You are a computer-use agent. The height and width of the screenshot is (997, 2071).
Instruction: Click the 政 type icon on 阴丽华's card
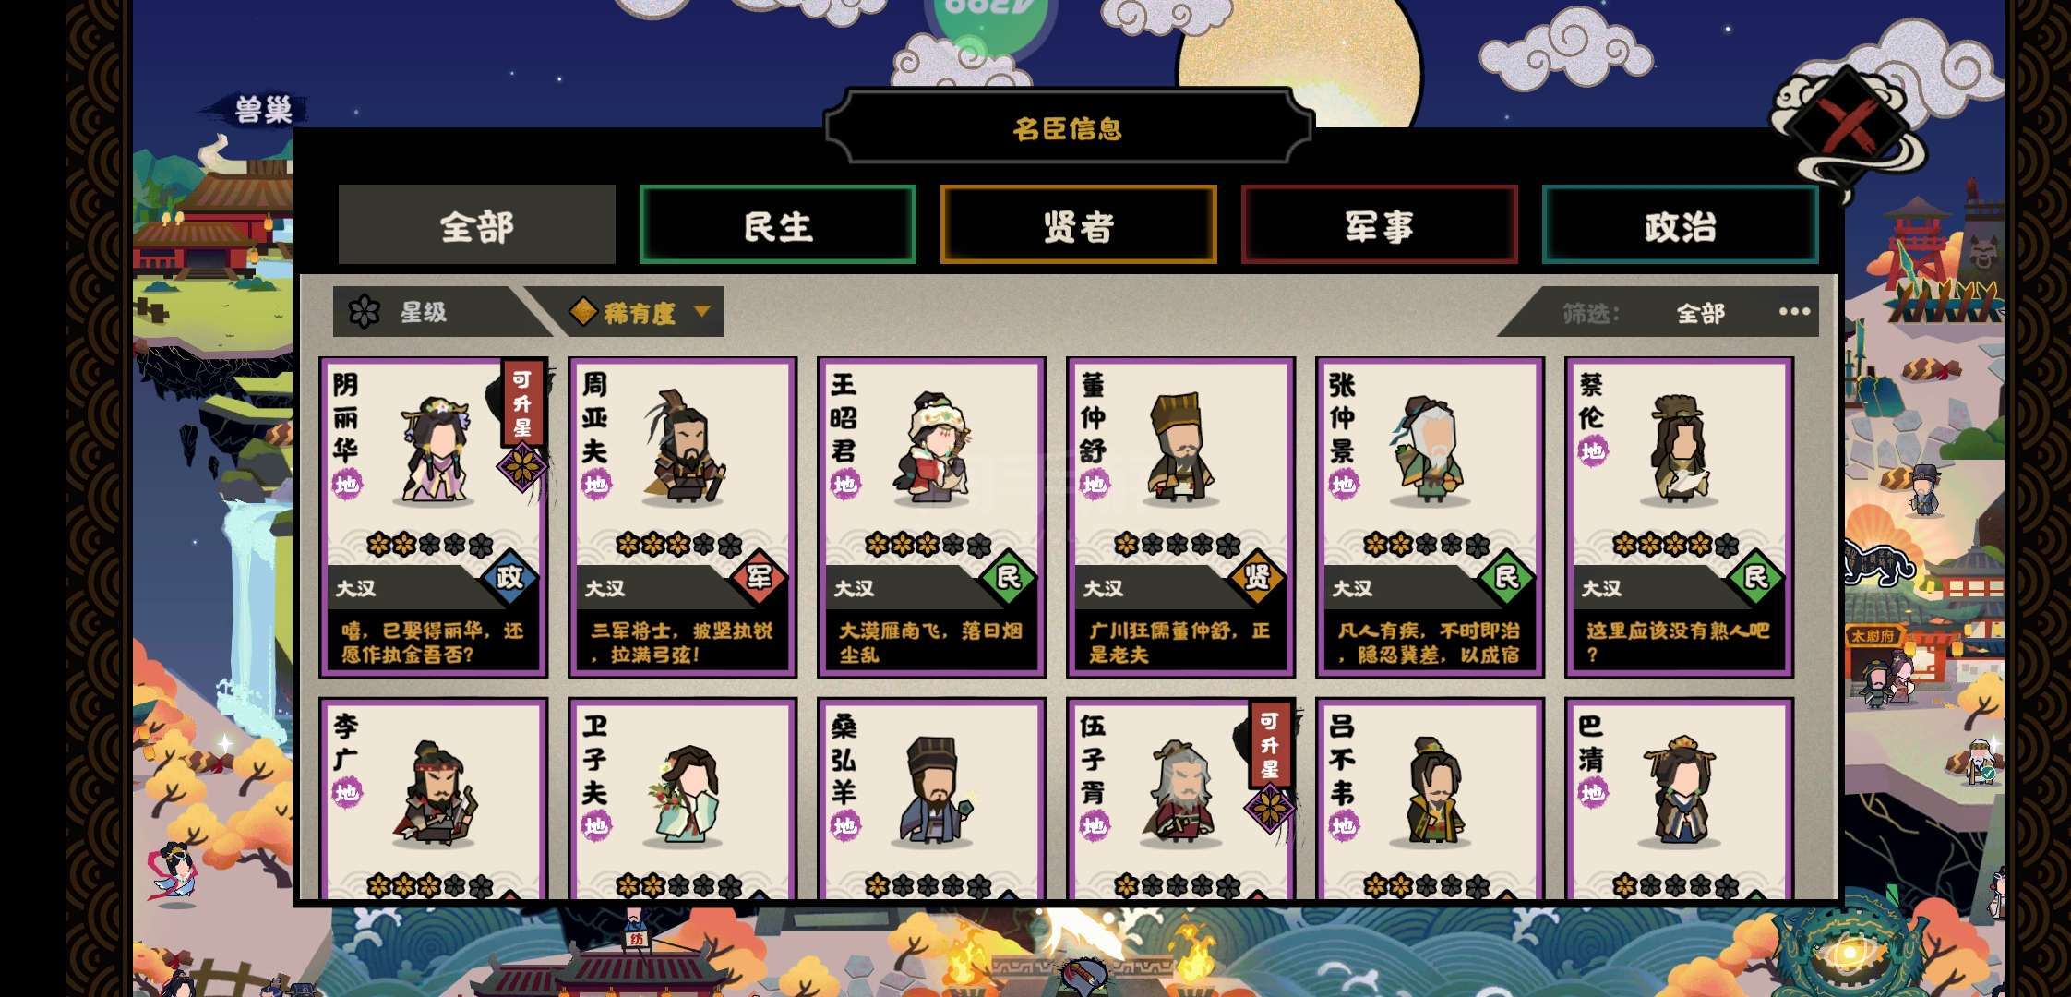coord(509,578)
